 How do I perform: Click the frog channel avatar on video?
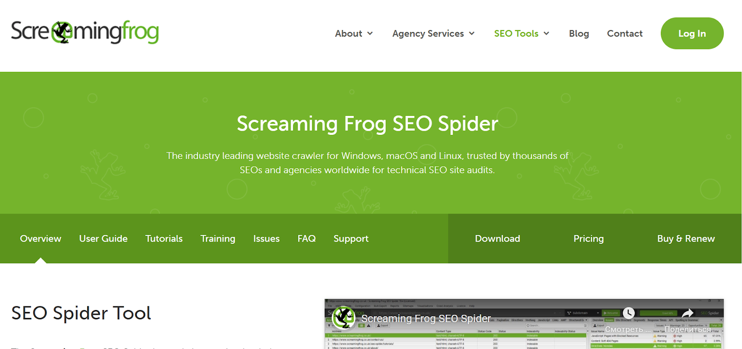(344, 318)
